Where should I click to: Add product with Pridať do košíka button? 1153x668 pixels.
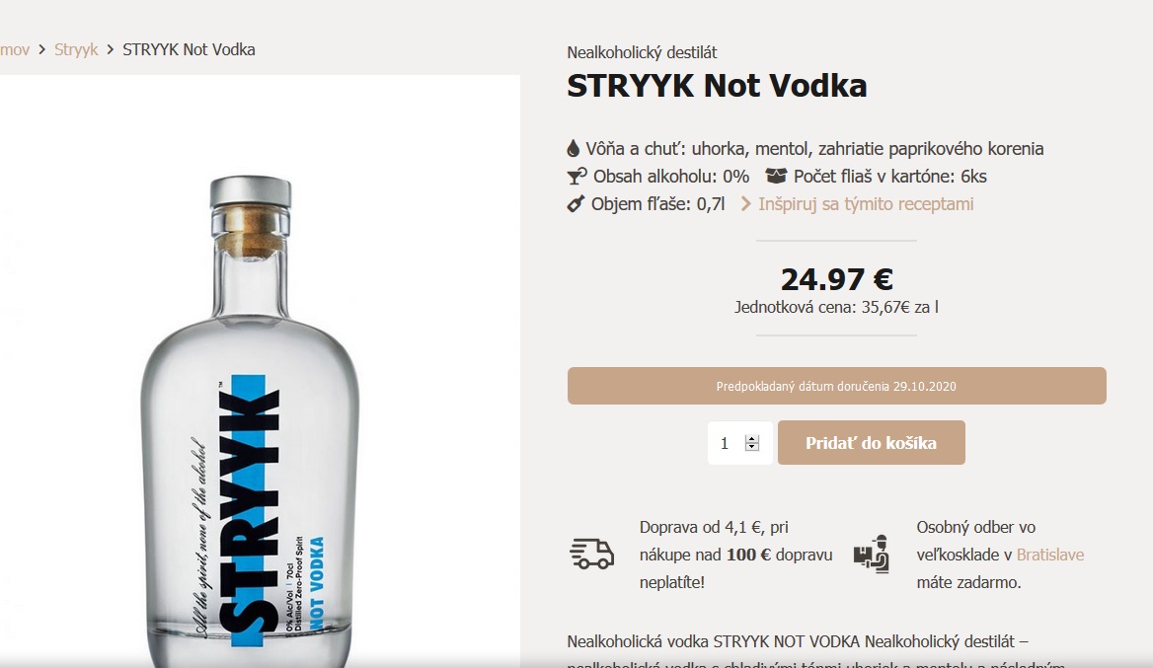[871, 443]
